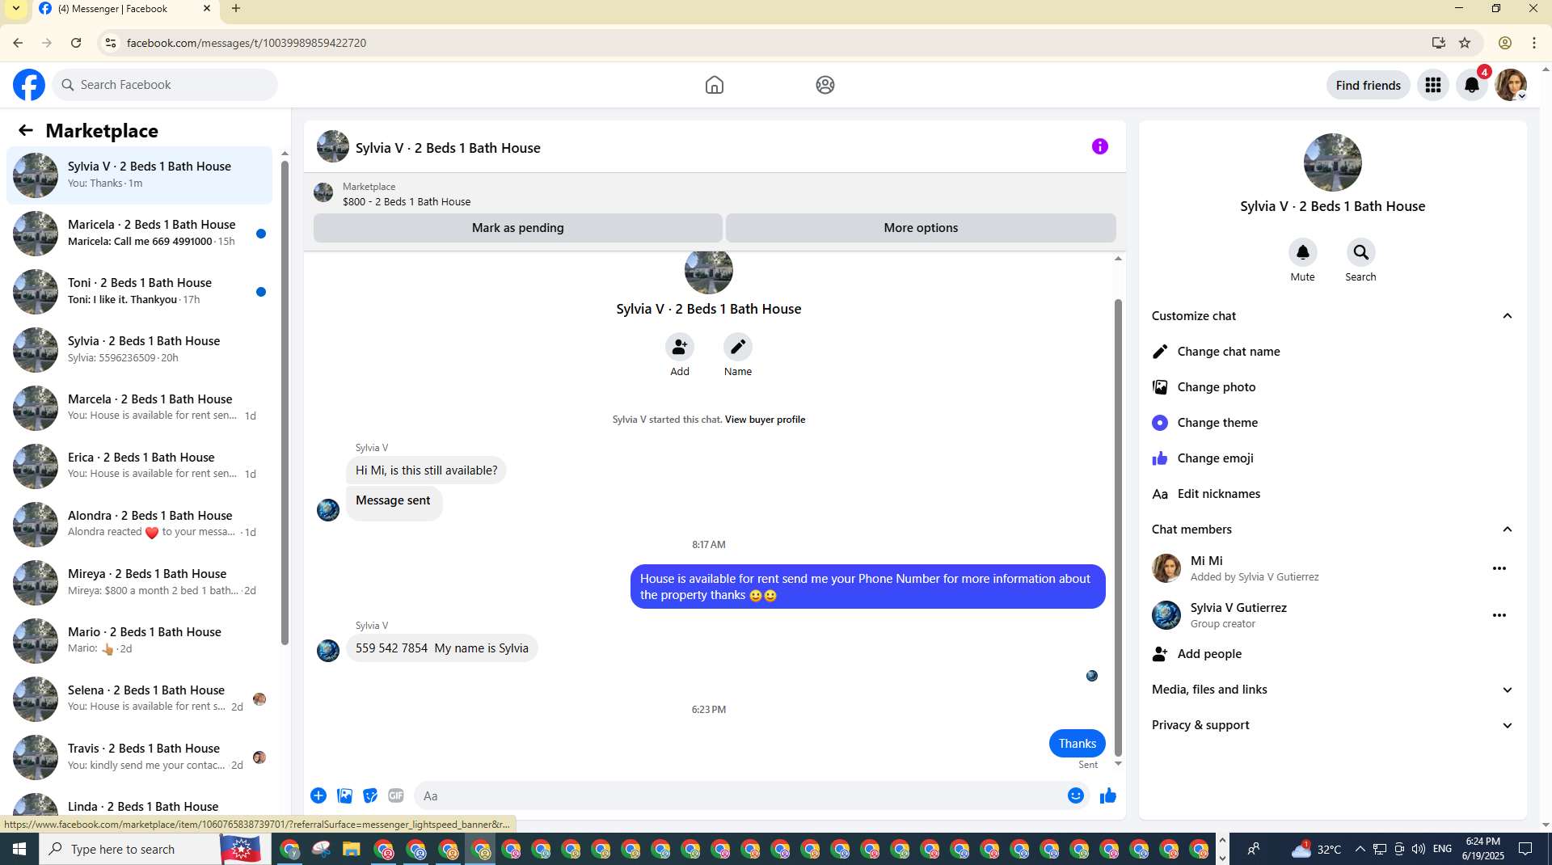Open member options for Mi Mi
1552x865 pixels.
tap(1499, 568)
